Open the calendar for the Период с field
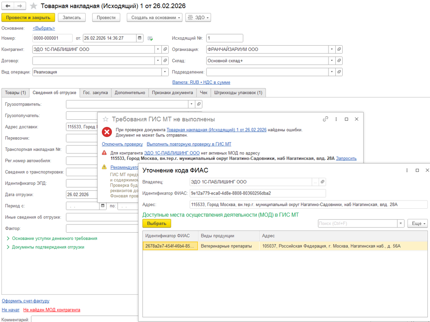This screenshot has width=430, height=322. pos(103,206)
